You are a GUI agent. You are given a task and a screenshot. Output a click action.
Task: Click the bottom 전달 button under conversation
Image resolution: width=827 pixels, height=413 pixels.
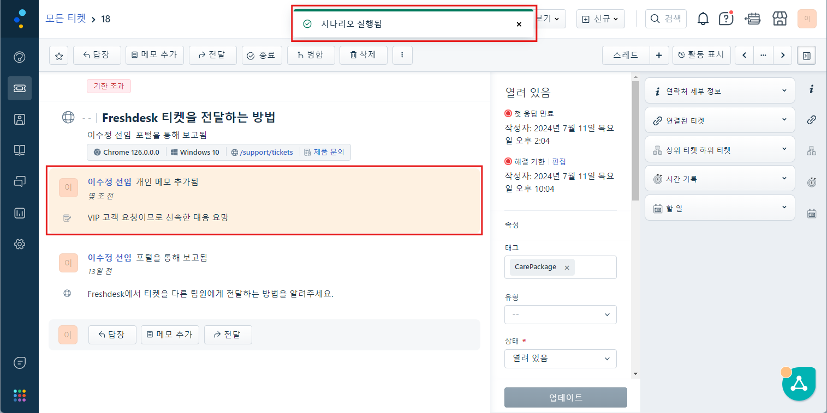[x=228, y=335]
